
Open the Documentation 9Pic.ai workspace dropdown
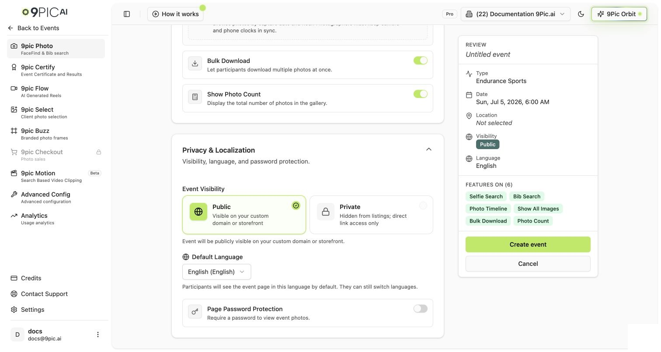[515, 14]
